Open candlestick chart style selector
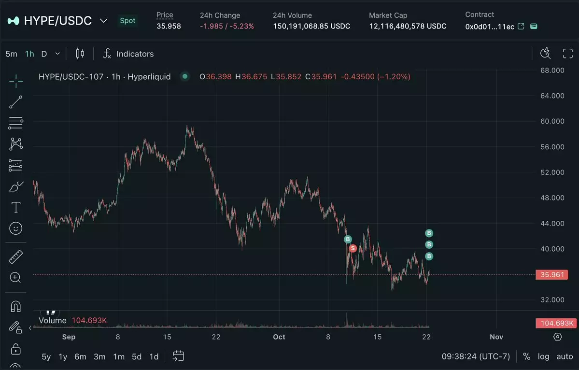 [80, 54]
